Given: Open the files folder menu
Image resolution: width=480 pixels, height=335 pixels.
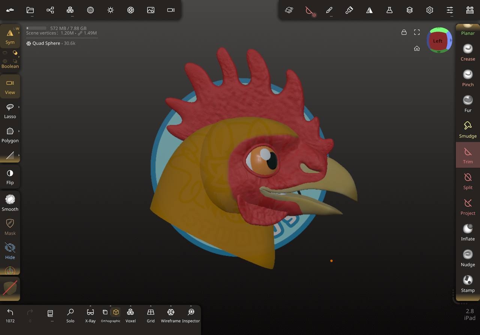Looking at the screenshot, I should (x=30, y=10).
